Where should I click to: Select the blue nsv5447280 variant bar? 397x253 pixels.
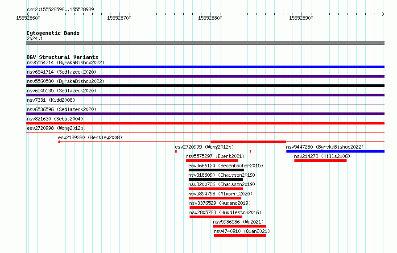click(x=335, y=151)
